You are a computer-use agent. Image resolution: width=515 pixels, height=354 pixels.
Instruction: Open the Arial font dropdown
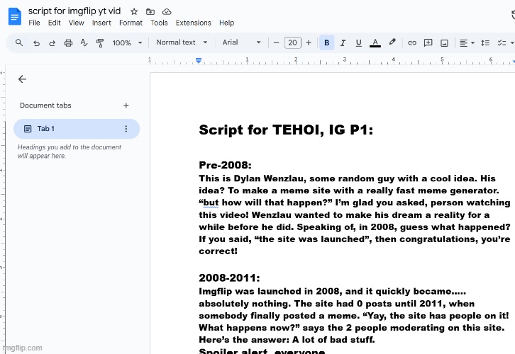[x=241, y=42]
